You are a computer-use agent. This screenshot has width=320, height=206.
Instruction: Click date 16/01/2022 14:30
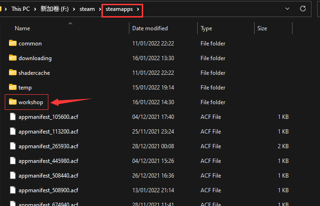click(153, 102)
